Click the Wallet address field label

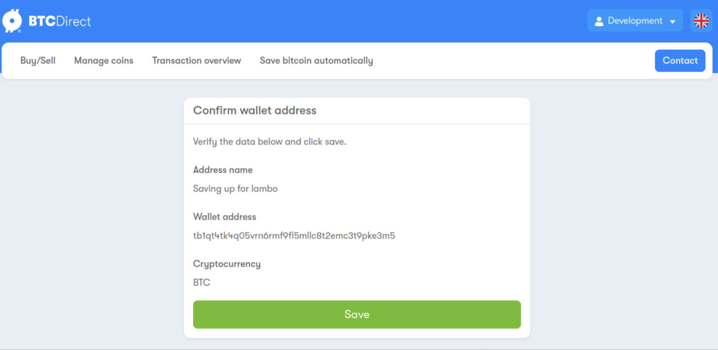click(225, 217)
